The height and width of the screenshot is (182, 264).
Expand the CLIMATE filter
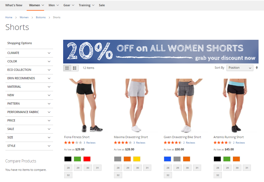point(29,53)
